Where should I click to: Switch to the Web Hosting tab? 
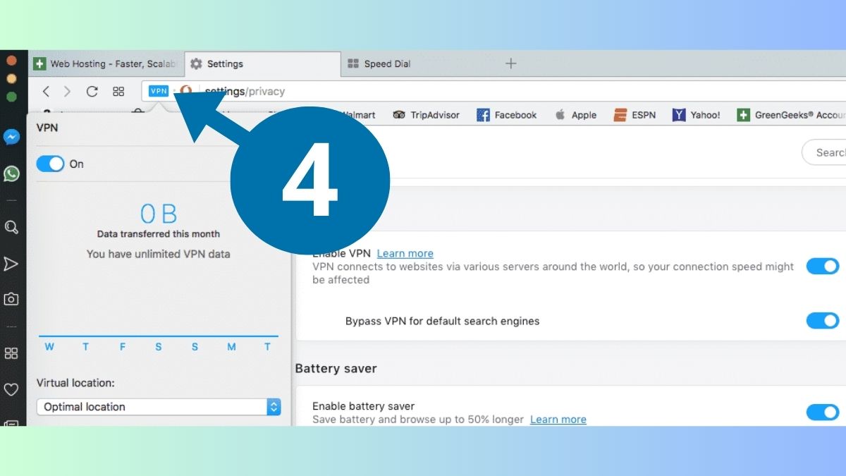click(x=106, y=63)
